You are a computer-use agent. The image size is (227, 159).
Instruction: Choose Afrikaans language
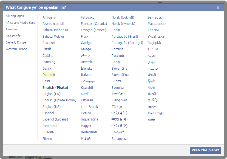click(49, 17)
